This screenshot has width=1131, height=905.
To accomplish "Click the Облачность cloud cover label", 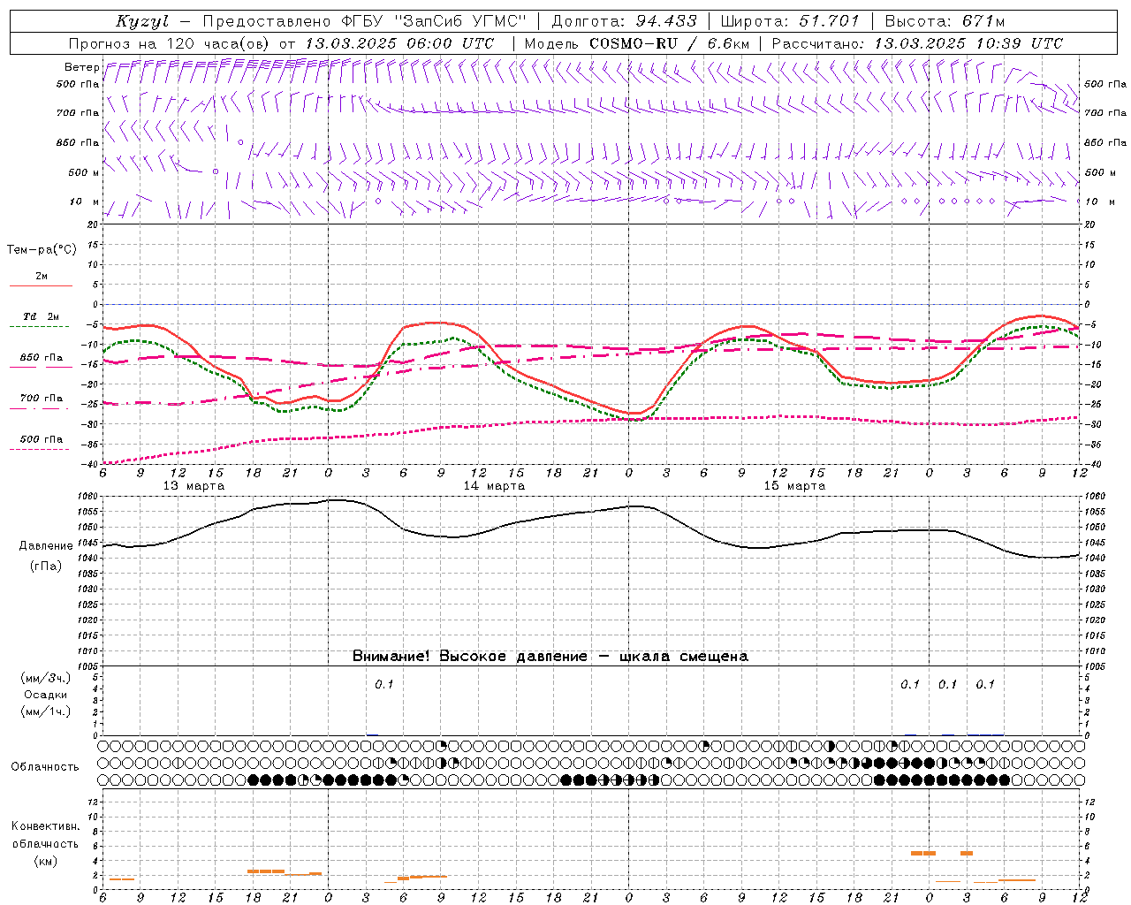I will (x=45, y=766).
